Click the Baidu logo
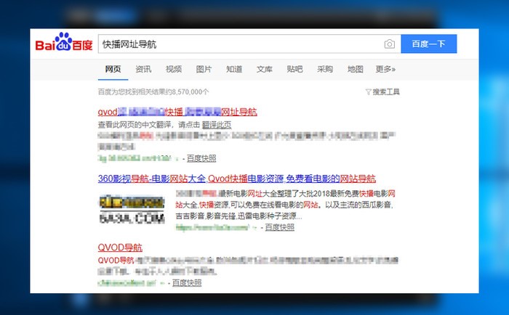The height and width of the screenshot is (315, 509). point(64,42)
